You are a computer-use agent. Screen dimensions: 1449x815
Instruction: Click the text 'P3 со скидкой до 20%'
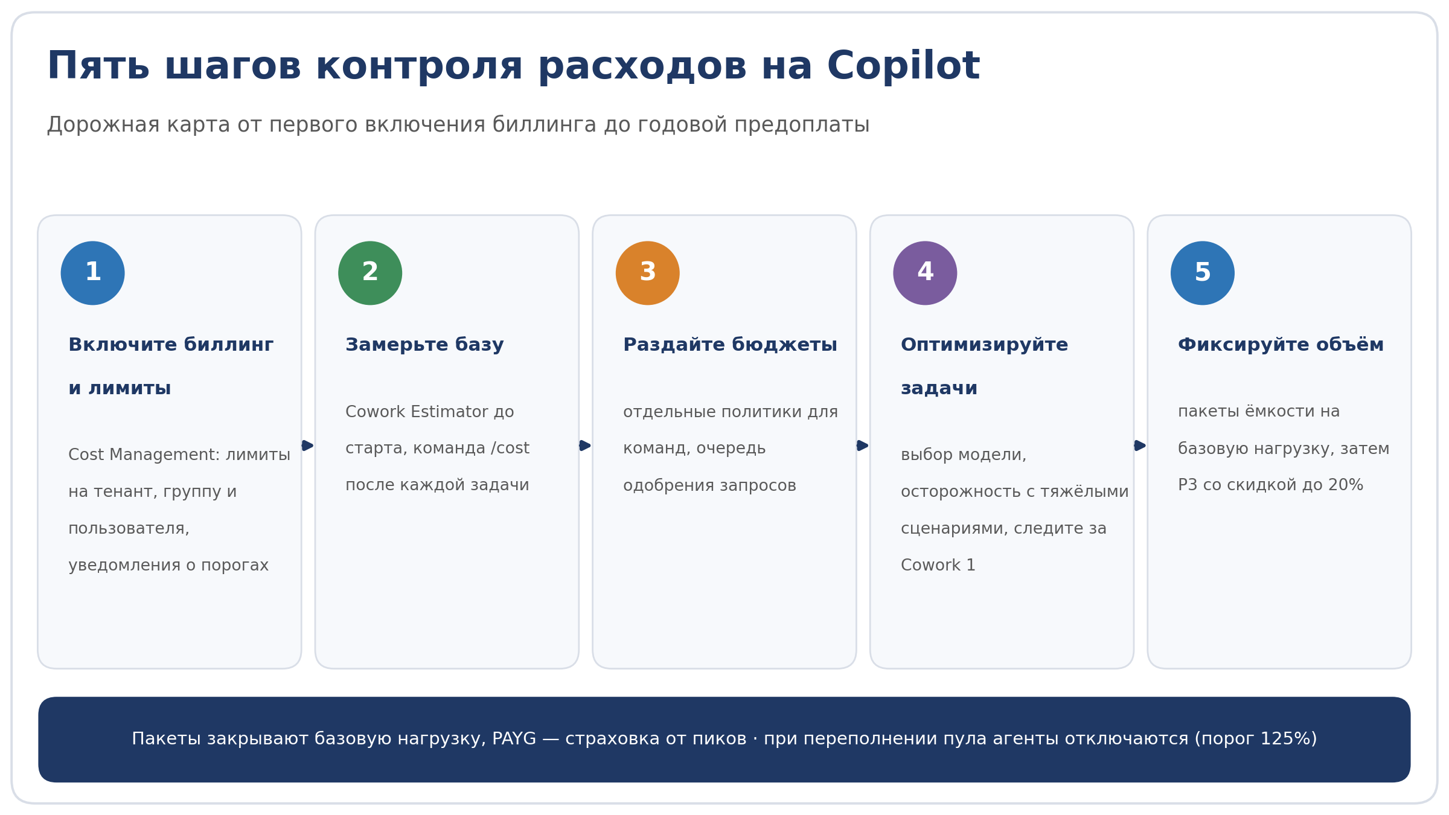1270,485
